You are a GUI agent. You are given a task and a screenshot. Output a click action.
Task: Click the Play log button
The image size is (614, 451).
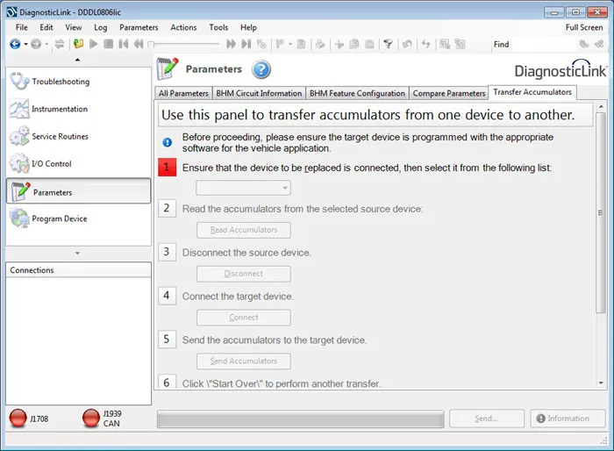[93, 44]
